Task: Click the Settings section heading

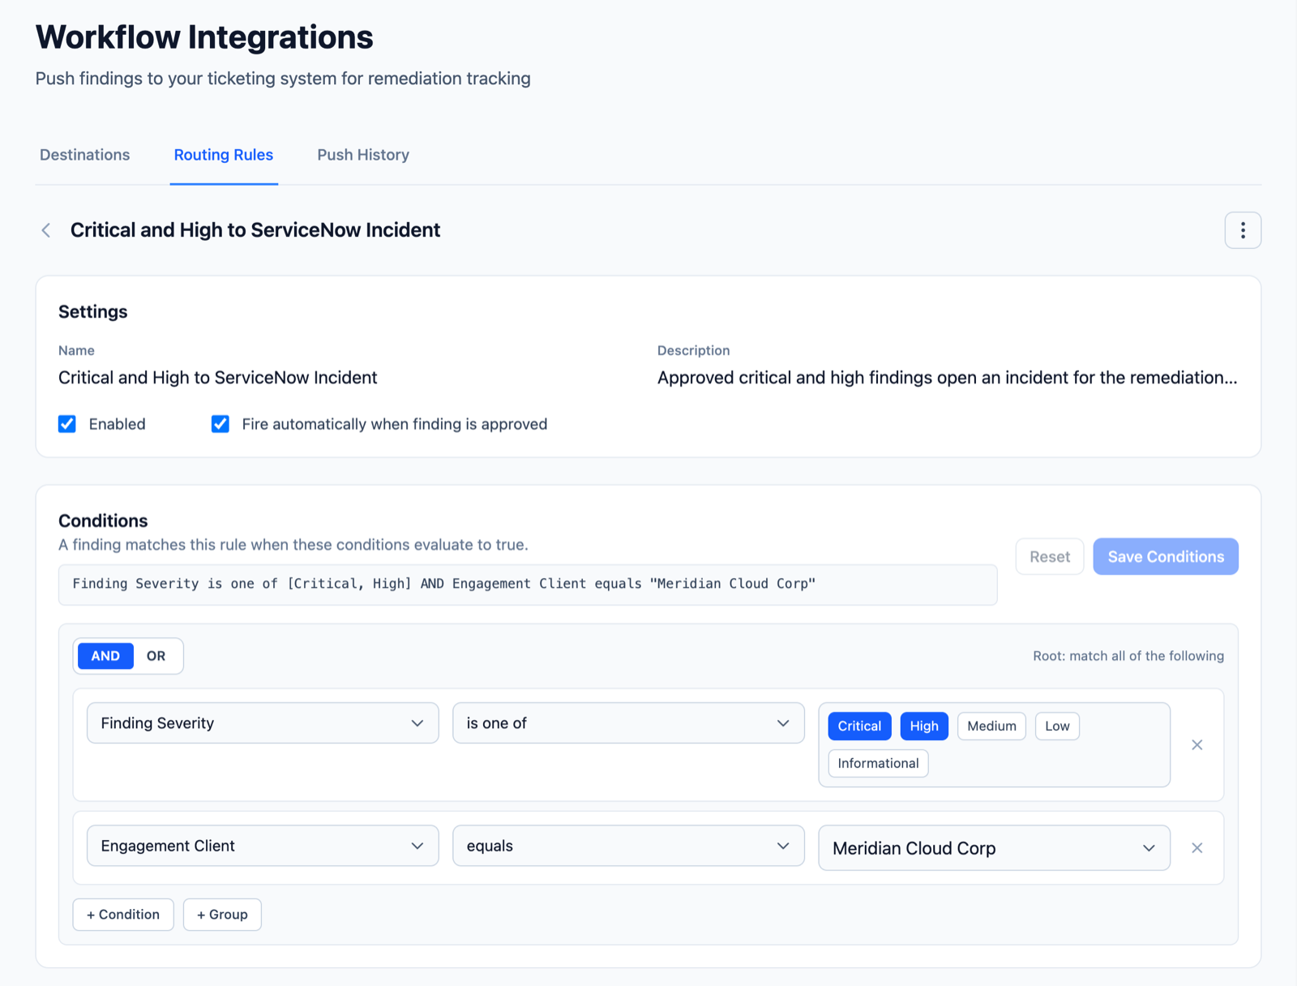Action: (93, 312)
